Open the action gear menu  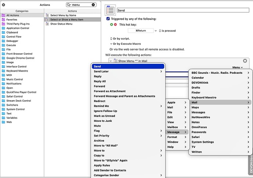click(x=245, y=61)
